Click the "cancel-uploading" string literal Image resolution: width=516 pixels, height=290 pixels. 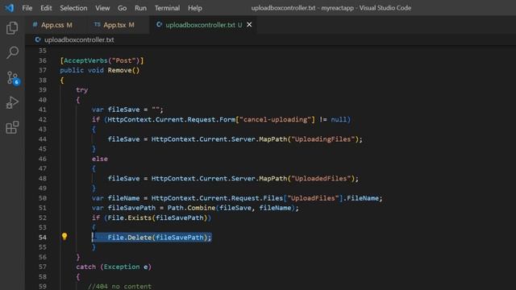pyautogui.click(x=275, y=119)
